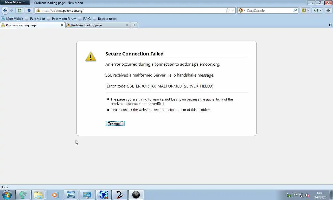
Task: Click the Try Again button
Action: (x=115, y=123)
